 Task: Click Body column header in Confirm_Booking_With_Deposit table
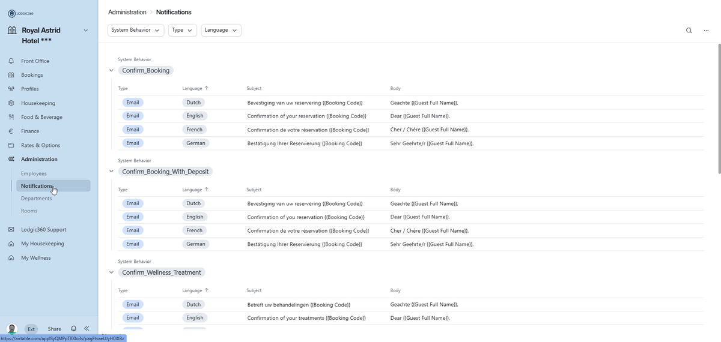[395, 190]
